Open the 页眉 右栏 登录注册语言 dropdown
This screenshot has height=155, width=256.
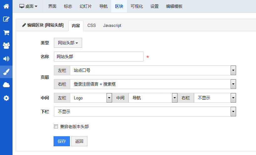click(153, 84)
